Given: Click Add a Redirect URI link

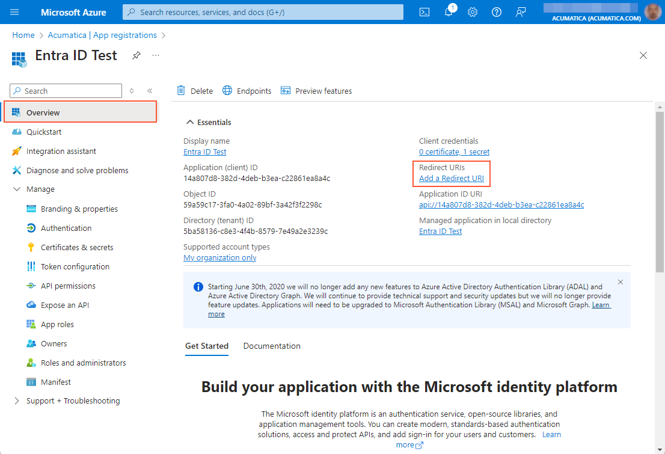Looking at the screenshot, I should tap(451, 179).
